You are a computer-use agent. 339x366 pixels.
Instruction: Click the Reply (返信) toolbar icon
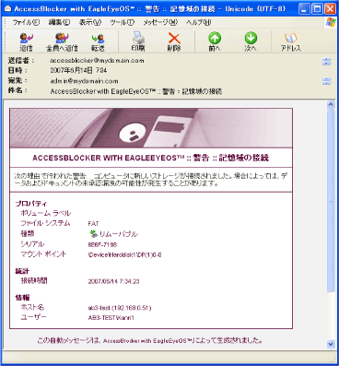(26, 41)
